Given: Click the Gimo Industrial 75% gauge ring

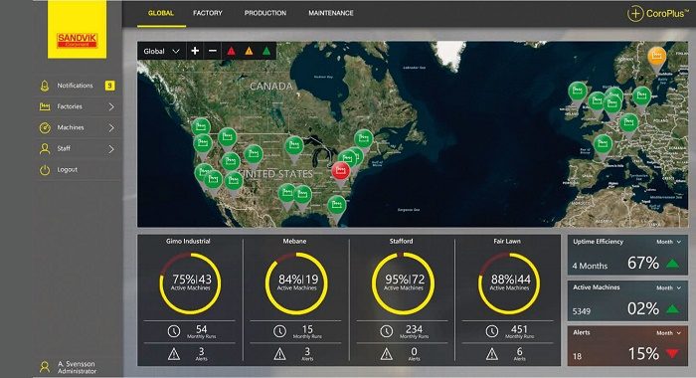Looking at the screenshot, I should point(191,283).
